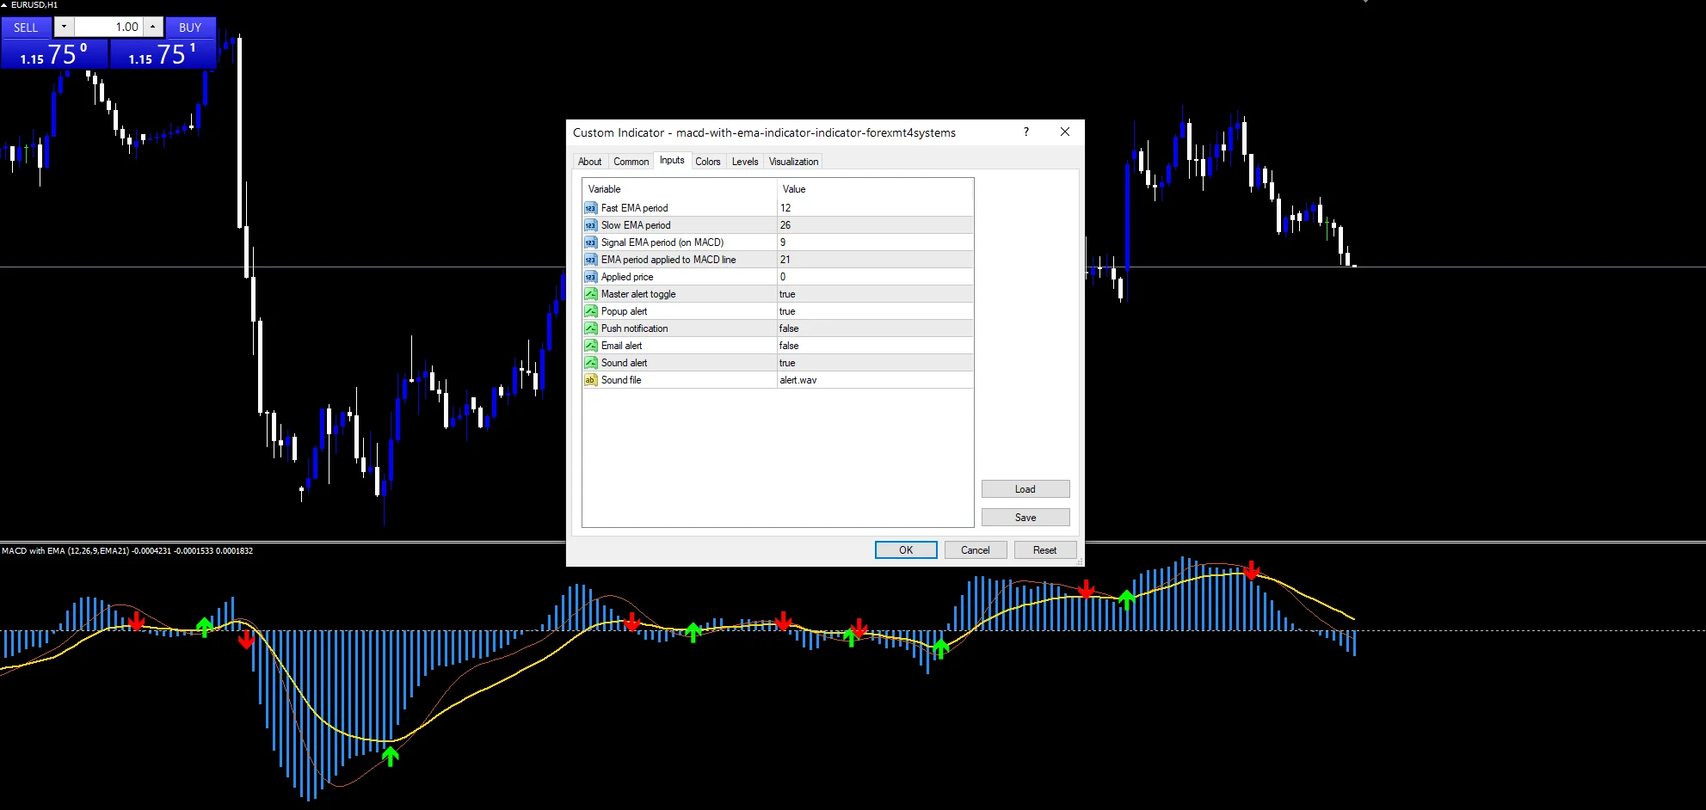Open the Colors tab
1706x810 pixels.
(x=708, y=162)
